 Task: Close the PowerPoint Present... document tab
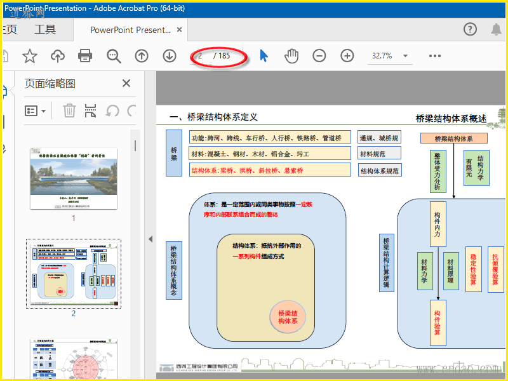[x=179, y=30]
